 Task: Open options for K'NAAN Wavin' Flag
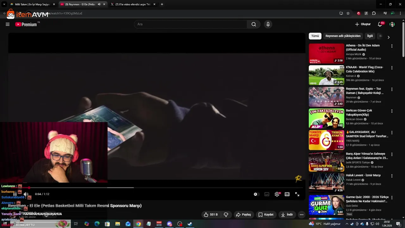(x=392, y=68)
